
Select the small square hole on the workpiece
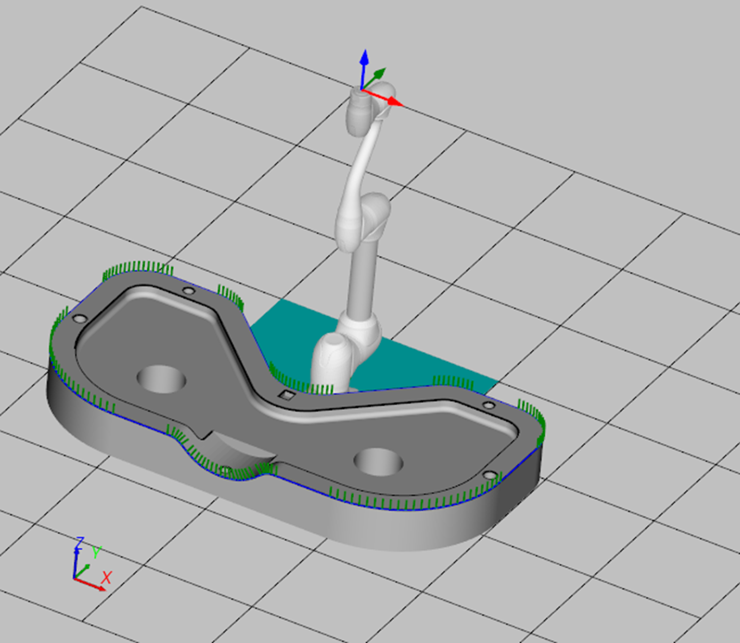[x=287, y=396]
